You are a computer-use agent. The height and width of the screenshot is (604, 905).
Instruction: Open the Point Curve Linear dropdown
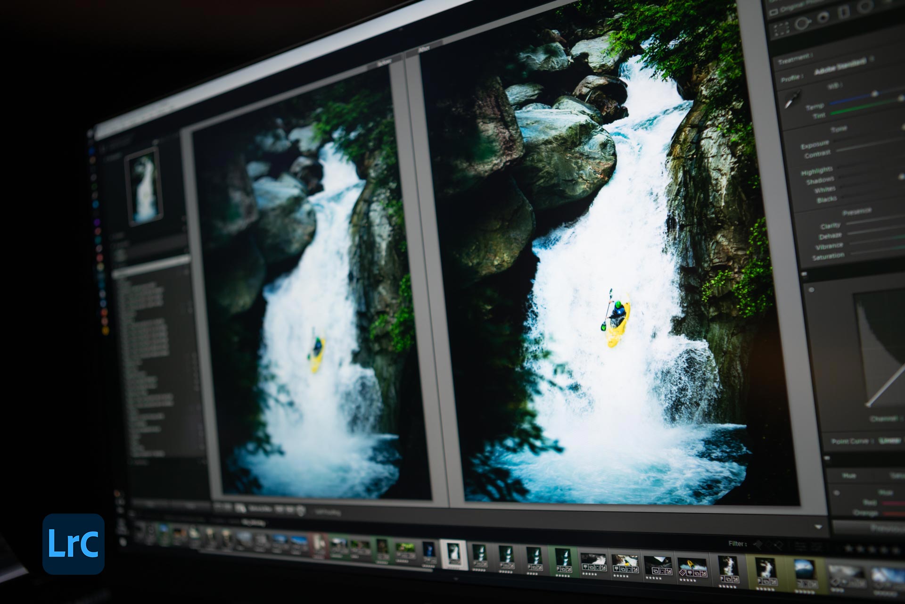pyautogui.click(x=890, y=440)
